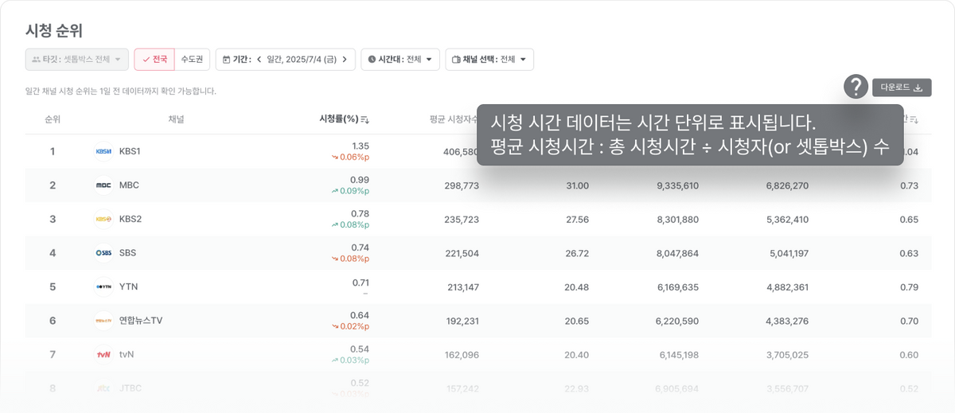The height and width of the screenshot is (413, 955).
Task: Click MBC average viewers 298,773
Action: point(461,185)
